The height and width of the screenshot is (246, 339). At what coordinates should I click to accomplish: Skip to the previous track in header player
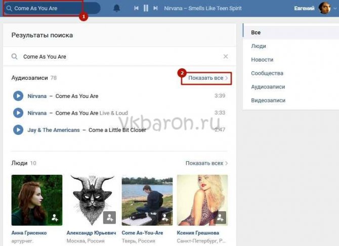pos(136,8)
